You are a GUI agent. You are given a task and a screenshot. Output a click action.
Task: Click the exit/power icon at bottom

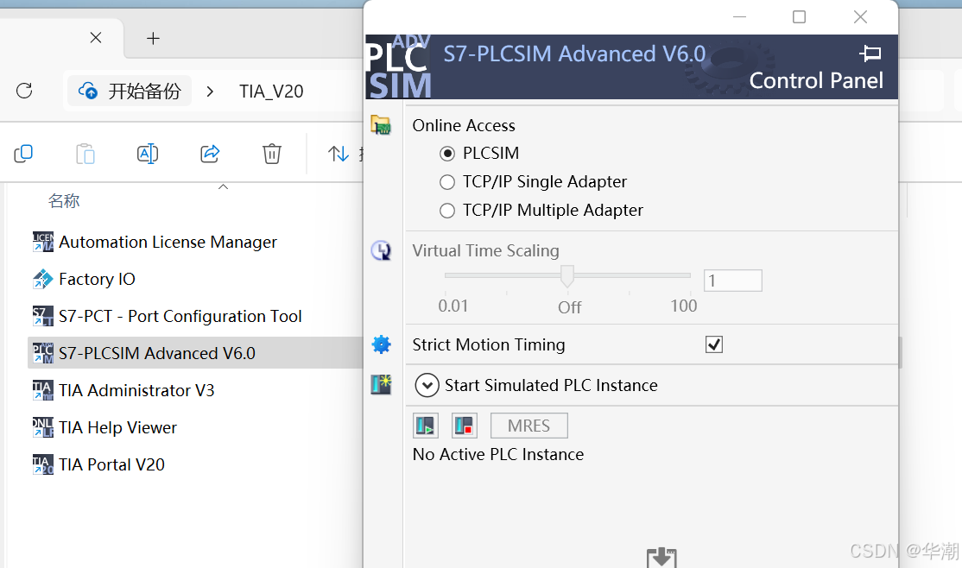661,557
